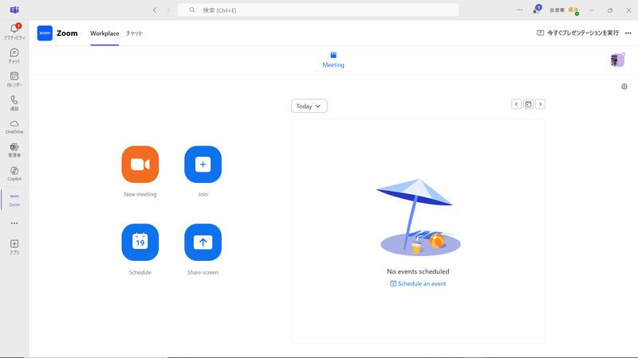638x358 pixels.
Task: Click the Join label
Action: [x=203, y=194]
